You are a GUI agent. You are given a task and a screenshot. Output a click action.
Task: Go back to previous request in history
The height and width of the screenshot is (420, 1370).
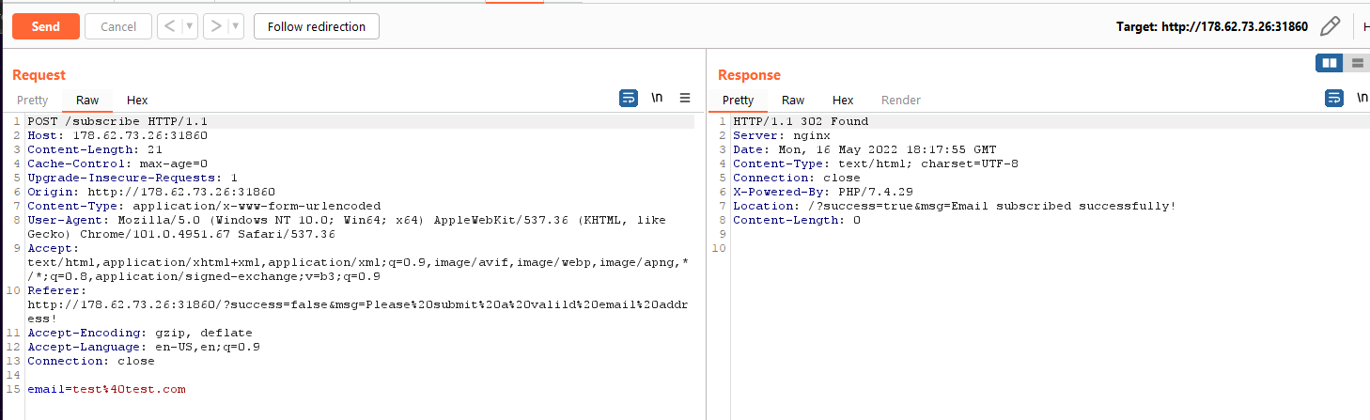click(x=169, y=26)
